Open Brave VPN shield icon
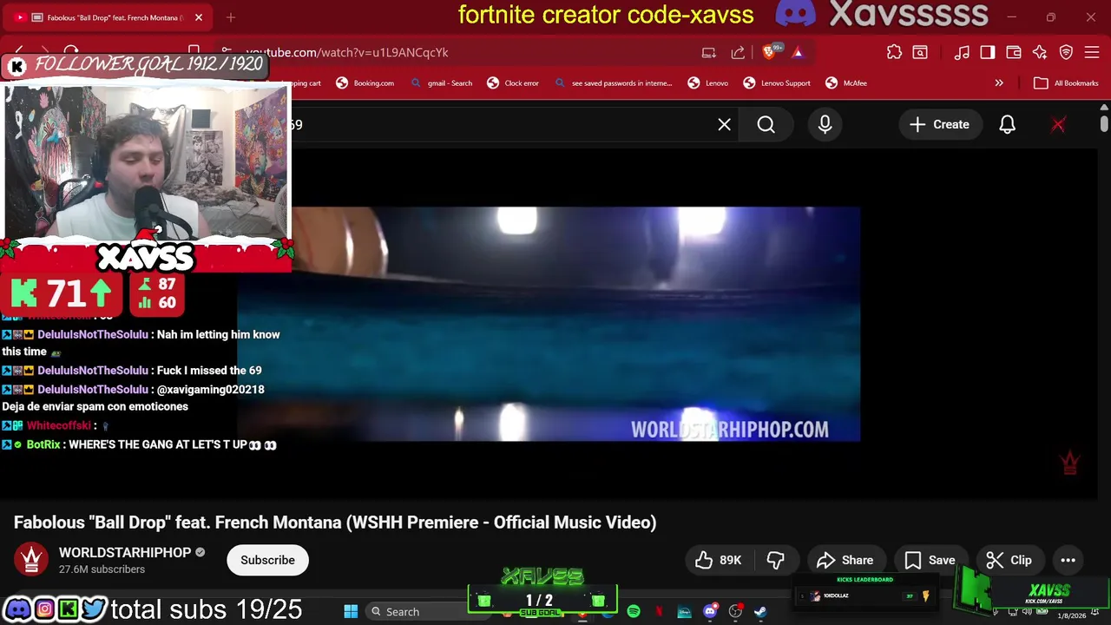1111x625 pixels. coord(1066,52)
